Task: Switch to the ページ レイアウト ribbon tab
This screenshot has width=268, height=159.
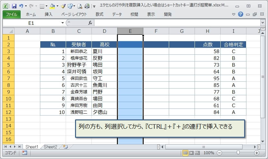Action: pyautogui.click(x=74, y=14)
